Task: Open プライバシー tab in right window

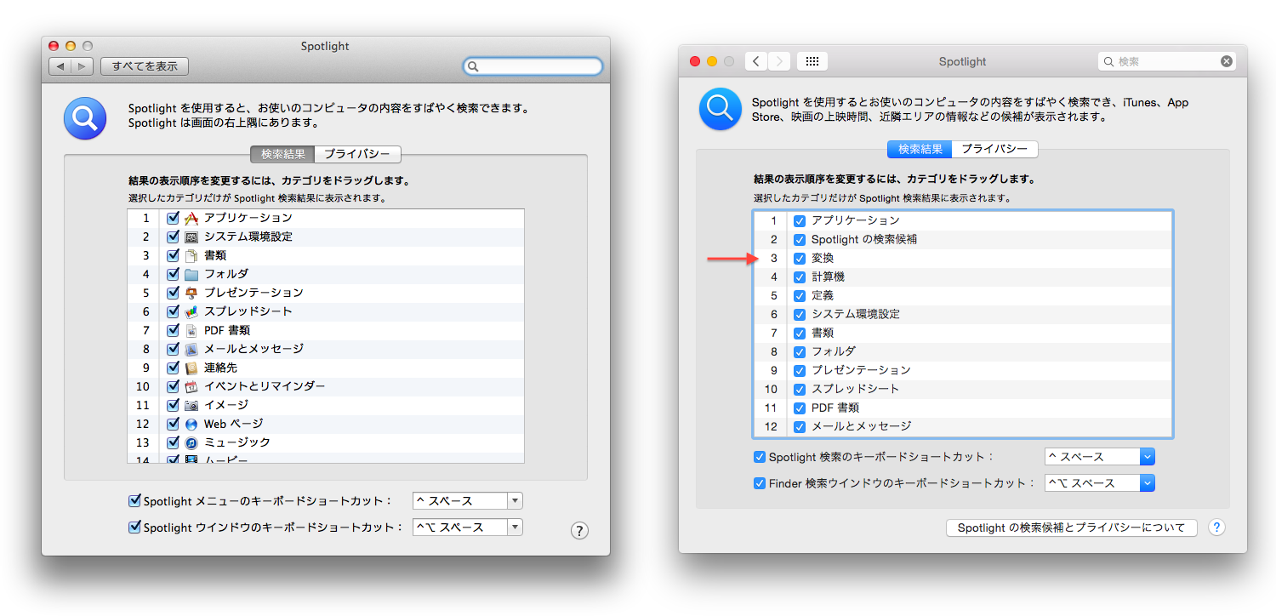Action: tap(995, 149)
